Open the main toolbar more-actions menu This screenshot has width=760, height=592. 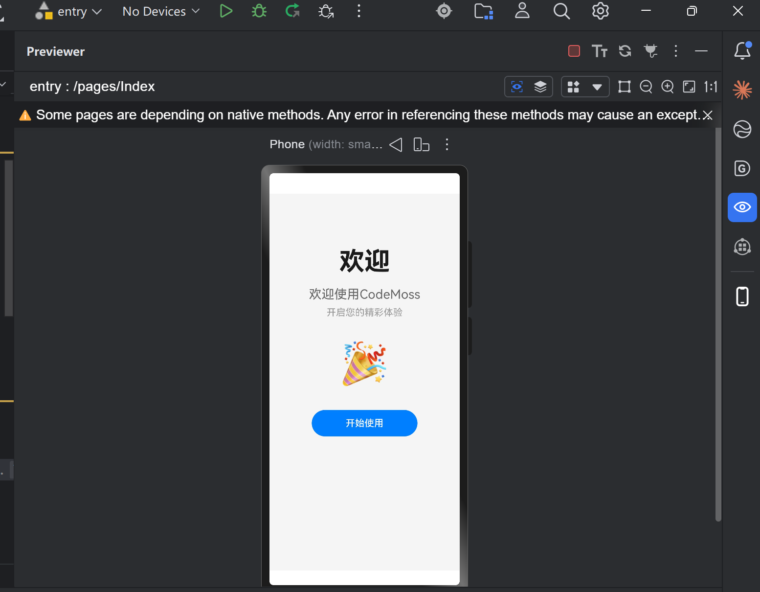(359, 11)
